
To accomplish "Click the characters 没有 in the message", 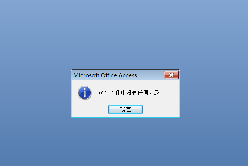I will [x=132, y=92].
